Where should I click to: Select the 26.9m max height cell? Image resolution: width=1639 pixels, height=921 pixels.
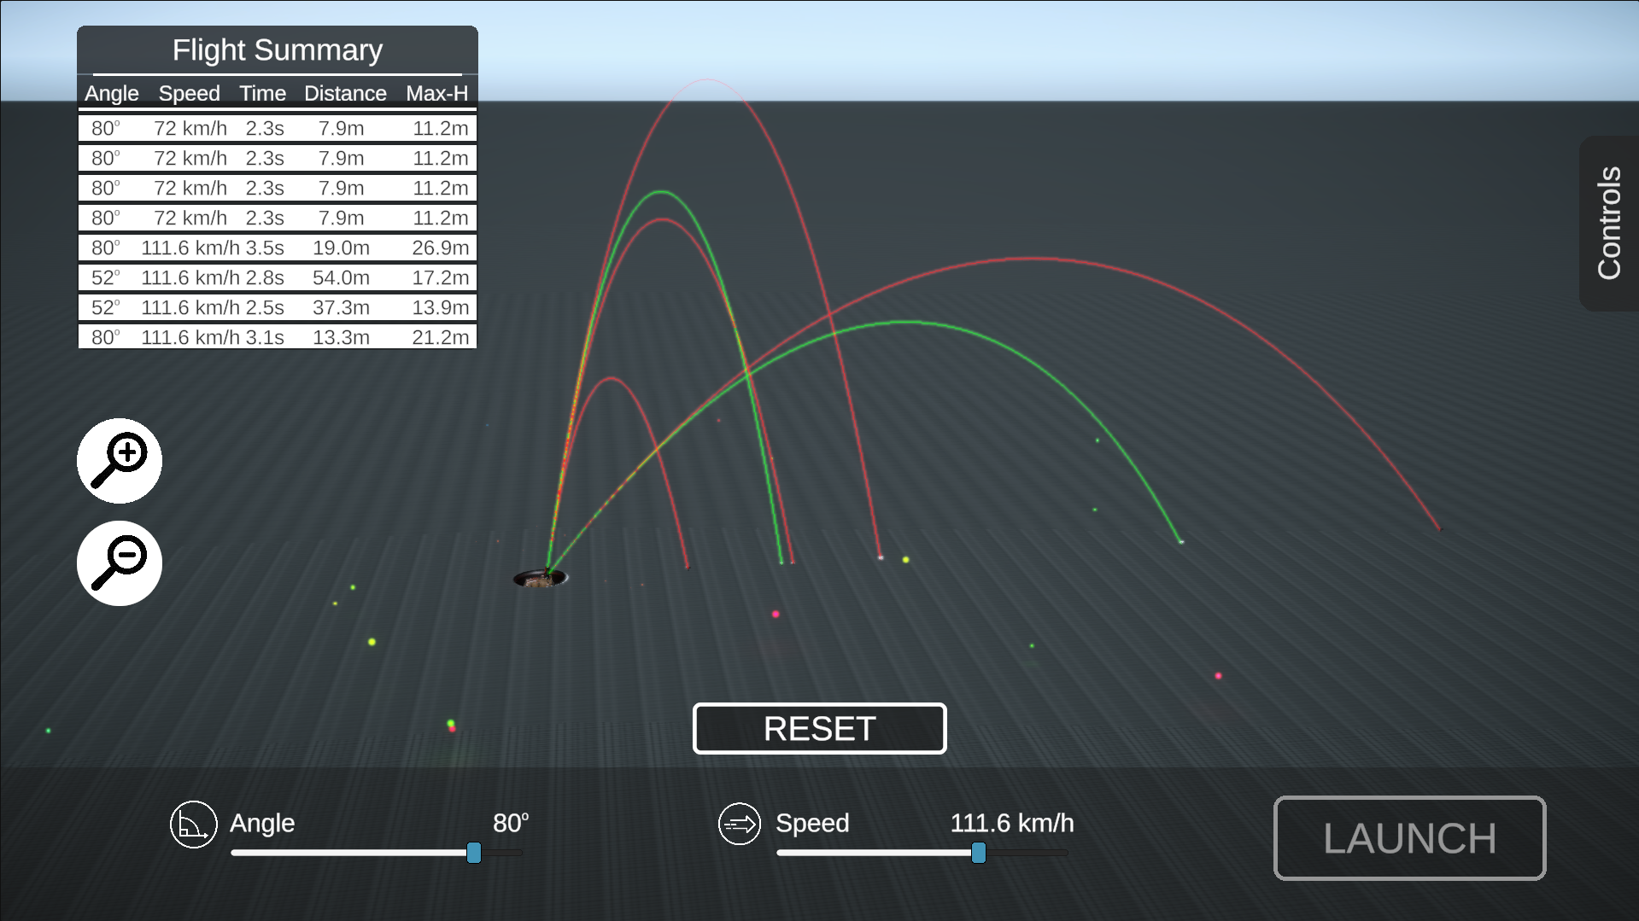[x=441, y=248]
